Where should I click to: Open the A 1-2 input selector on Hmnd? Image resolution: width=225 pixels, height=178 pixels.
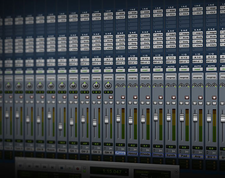click(x=133, y=59)
